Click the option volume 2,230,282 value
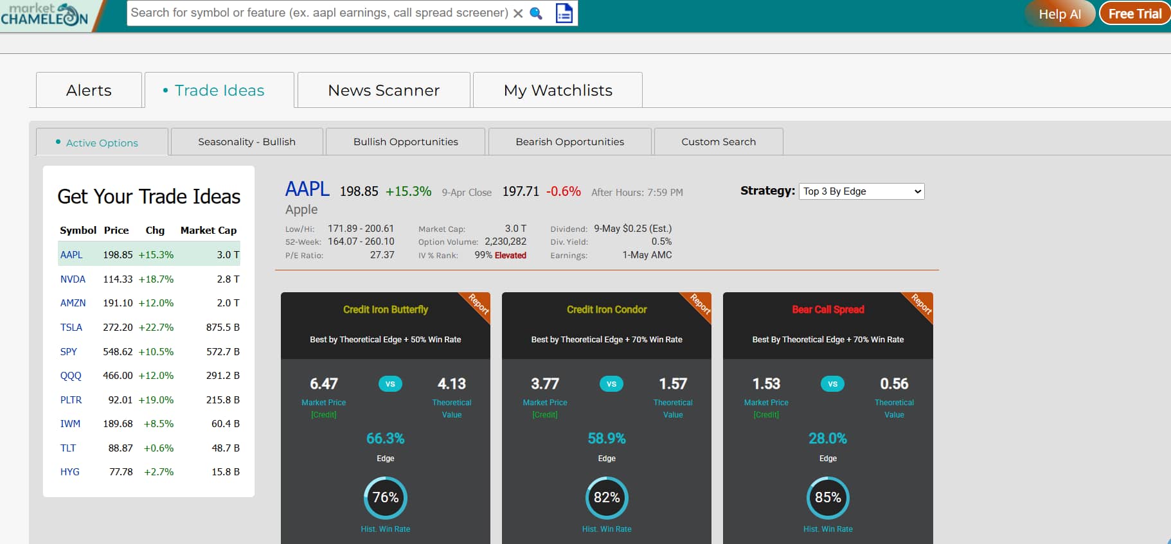 click(505, 241)
